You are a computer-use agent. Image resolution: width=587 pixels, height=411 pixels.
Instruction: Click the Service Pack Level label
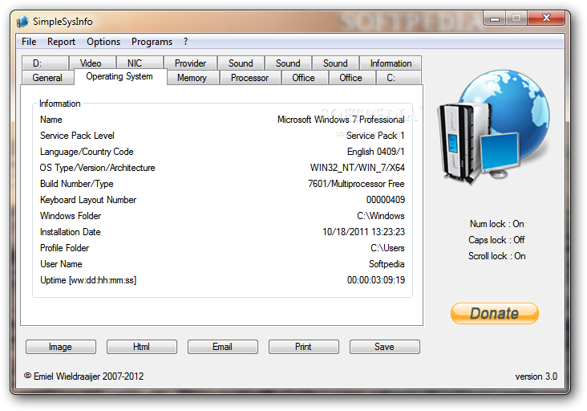pyautogui.click(x=77, y=136)
